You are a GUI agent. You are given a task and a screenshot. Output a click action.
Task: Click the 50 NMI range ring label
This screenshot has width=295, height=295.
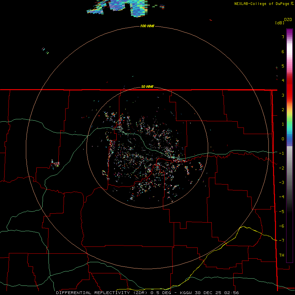point(147,87)
